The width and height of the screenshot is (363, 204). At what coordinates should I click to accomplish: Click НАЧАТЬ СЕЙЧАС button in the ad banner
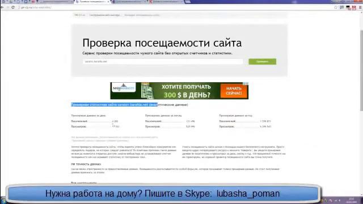(234, 91)
